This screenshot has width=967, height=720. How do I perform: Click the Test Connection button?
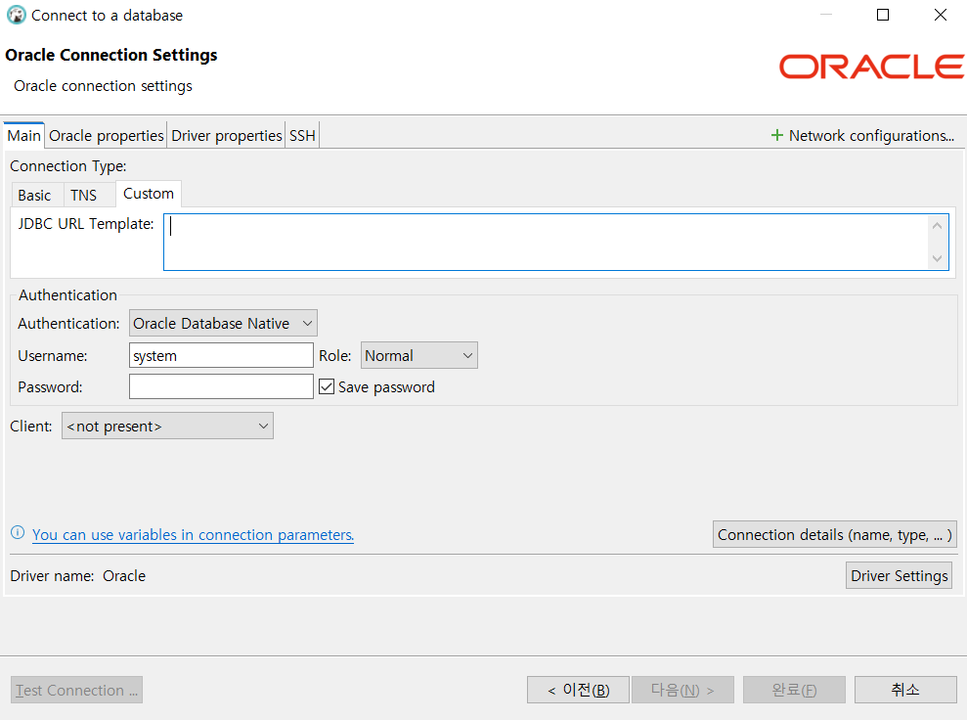(76, 690)
